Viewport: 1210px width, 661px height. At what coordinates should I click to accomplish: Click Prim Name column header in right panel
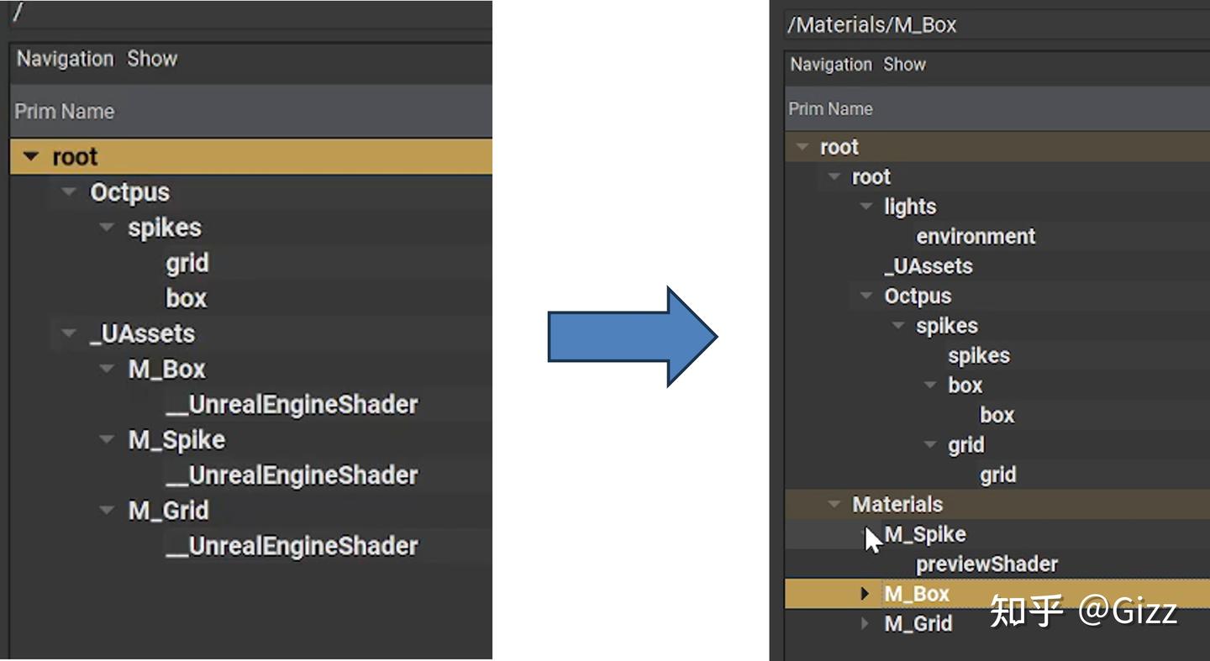coord(830,109)
